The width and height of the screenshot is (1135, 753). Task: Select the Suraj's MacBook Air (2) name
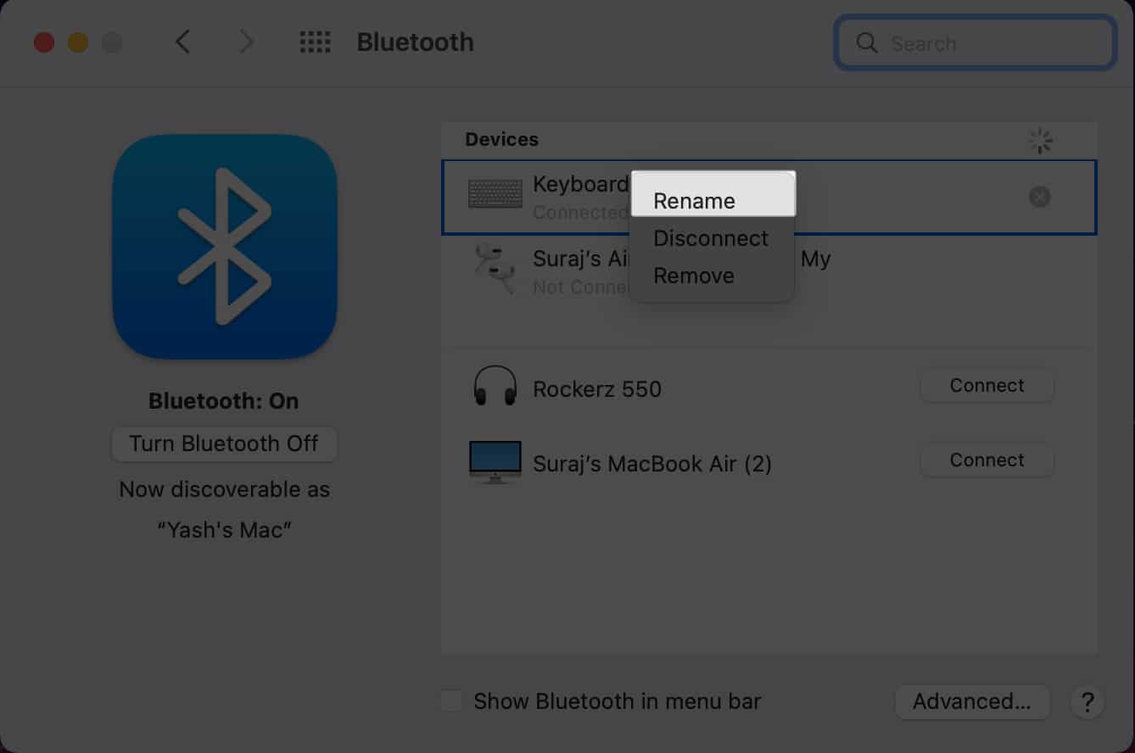[x=652, y=464]
